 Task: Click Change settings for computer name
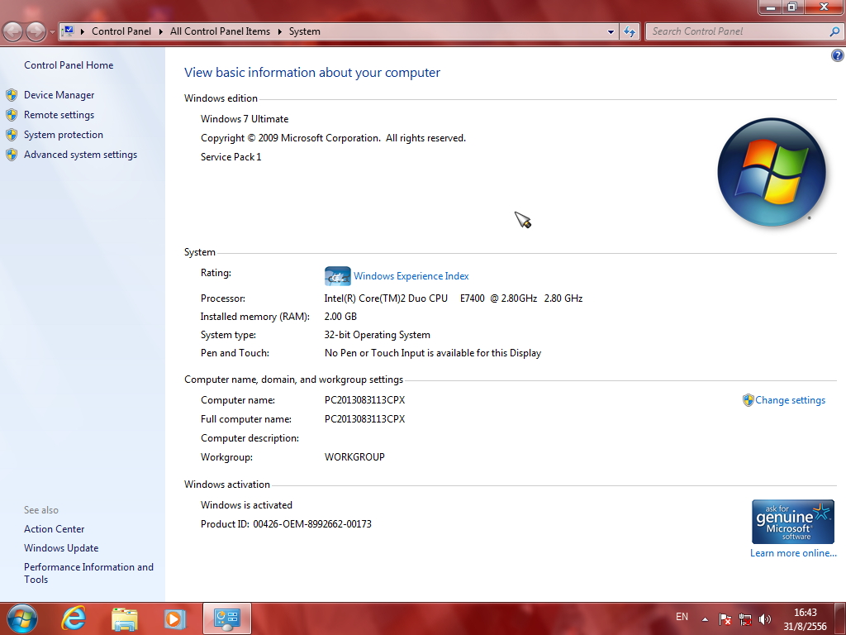790,400
